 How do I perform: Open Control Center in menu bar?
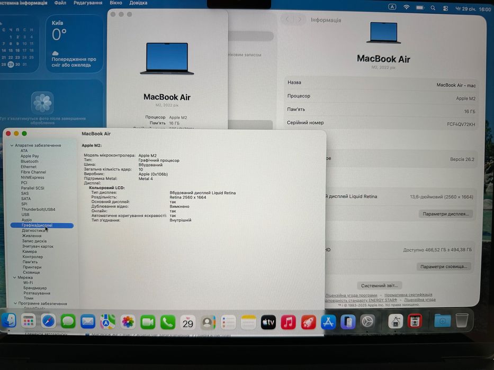[445, 8]
